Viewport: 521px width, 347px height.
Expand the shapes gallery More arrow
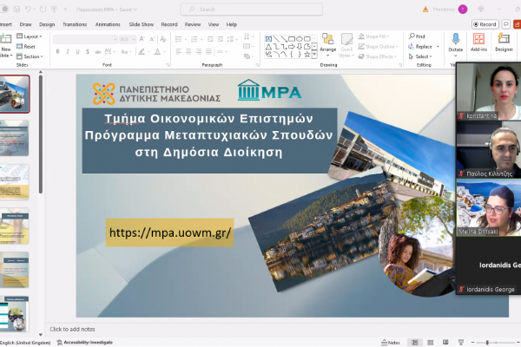pyautogui.click(x=314, y=54)
